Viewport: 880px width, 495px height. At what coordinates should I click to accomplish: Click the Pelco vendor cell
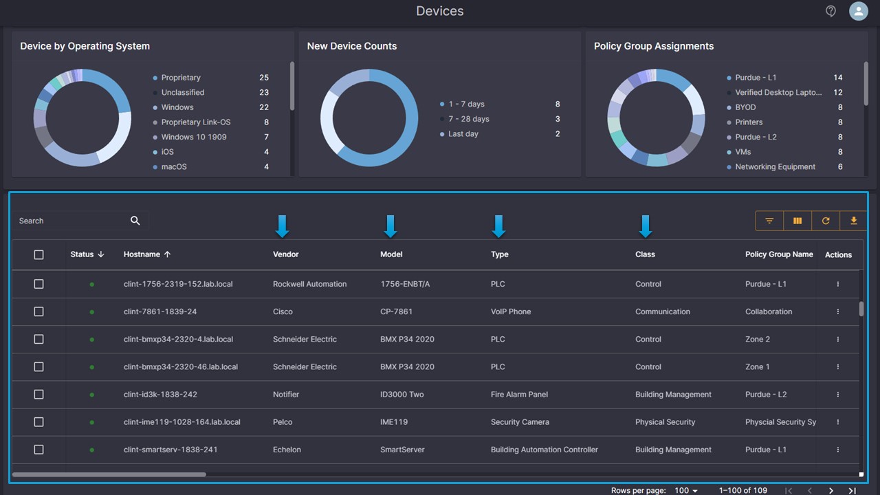click(283, 422)
